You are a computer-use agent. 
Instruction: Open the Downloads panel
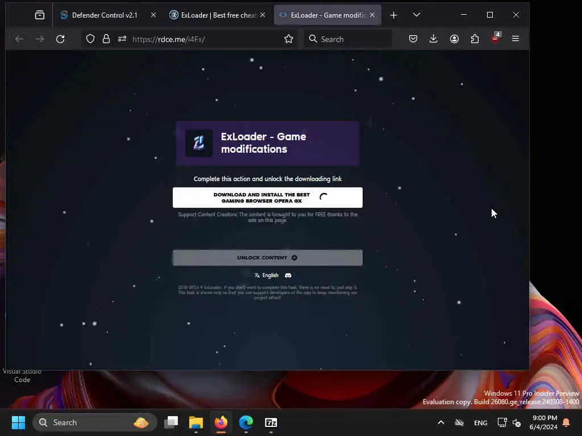[433, 39]
